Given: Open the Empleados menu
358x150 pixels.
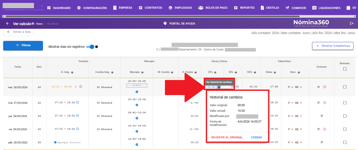Looking at the screenshot, I should (x=180, y=8).
